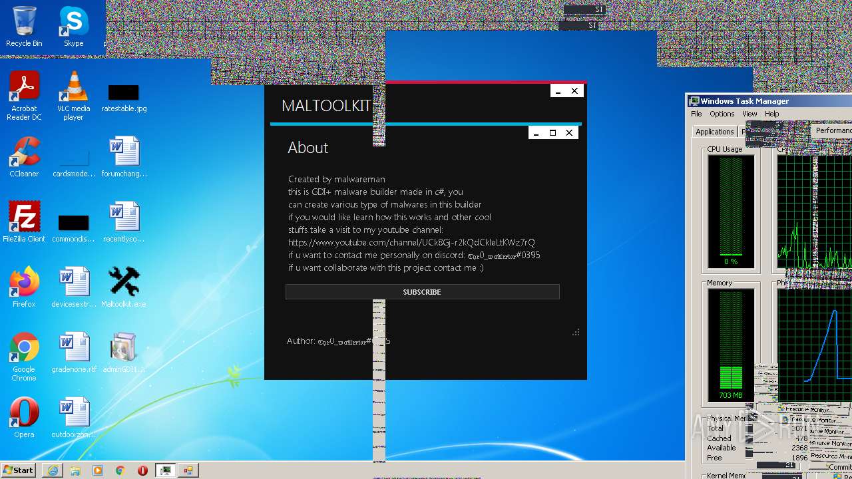Open Windows Media Player taskbar icon
The height and width of the screenshot is (479, 852).
(x=98, y=470)
